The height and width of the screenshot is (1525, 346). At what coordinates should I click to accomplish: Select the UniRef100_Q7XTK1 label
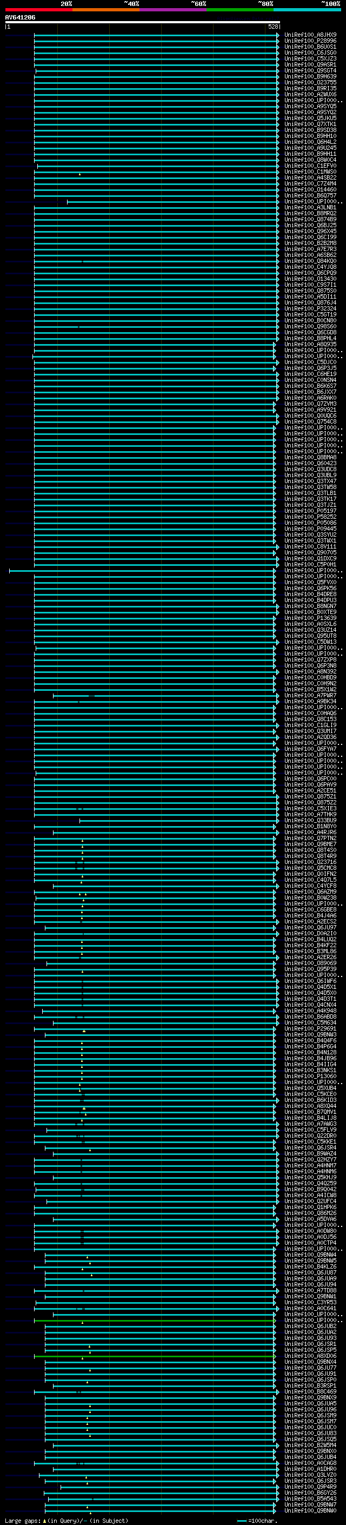click(x=310, y=124)
